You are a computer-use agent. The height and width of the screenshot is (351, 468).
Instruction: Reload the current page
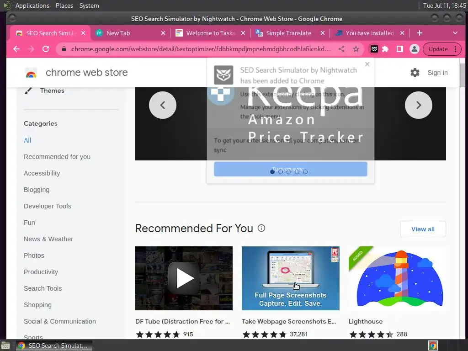(45, 49)
